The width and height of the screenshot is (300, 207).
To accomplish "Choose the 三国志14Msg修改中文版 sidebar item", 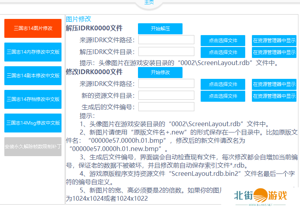I will click(x=33, y=123).
